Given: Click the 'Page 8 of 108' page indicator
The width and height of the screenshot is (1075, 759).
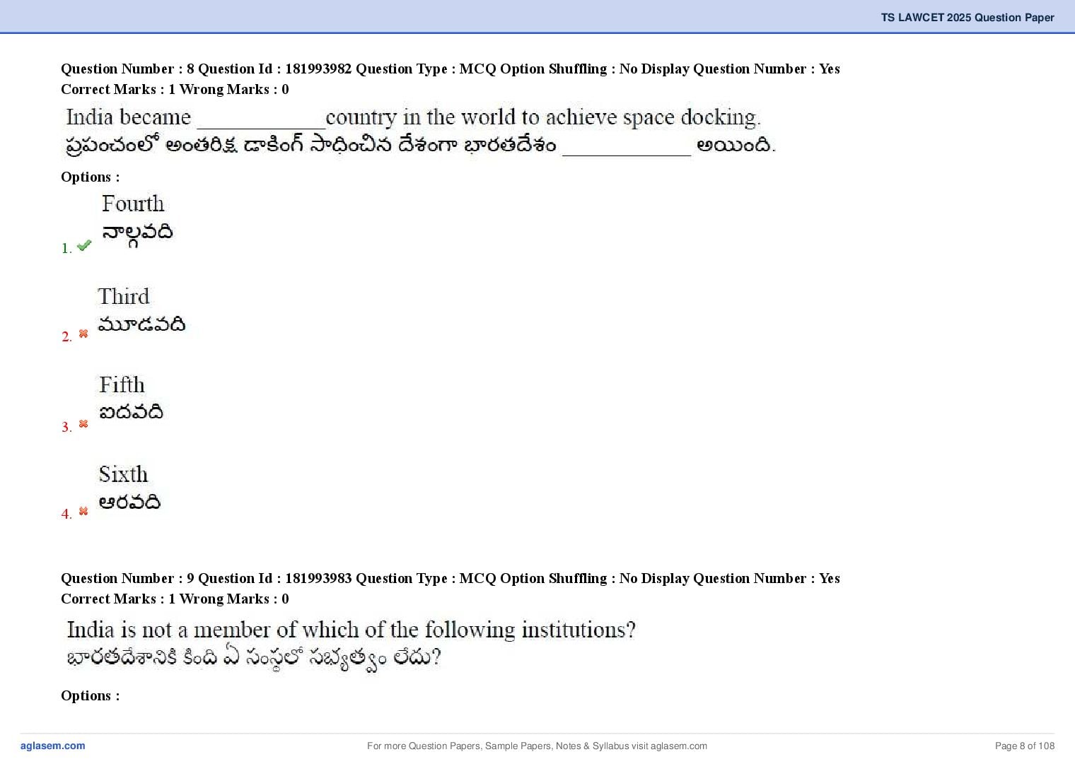Looking at the screenshot, I should click(x=1025, y=746).
